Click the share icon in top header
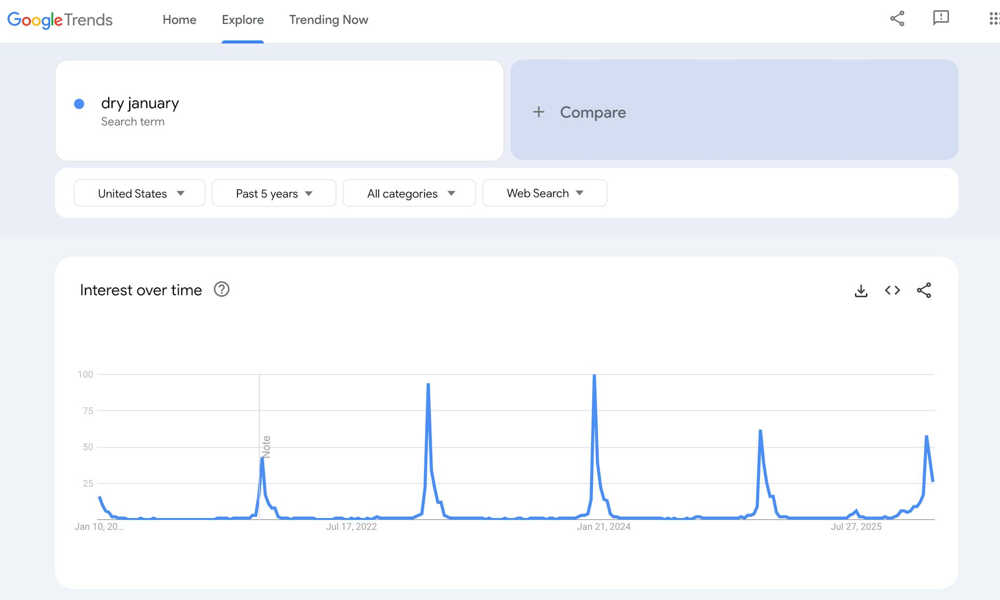Image resolution: width=1000 pixels, height=600 pixels. coord(897,19)
